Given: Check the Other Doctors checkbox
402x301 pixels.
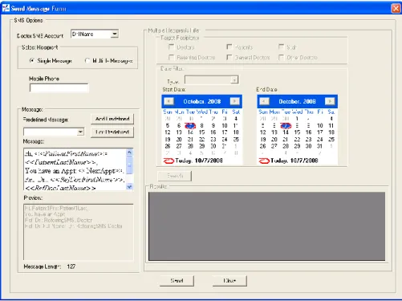Looking at the screenshot, I should coord(281,57).
